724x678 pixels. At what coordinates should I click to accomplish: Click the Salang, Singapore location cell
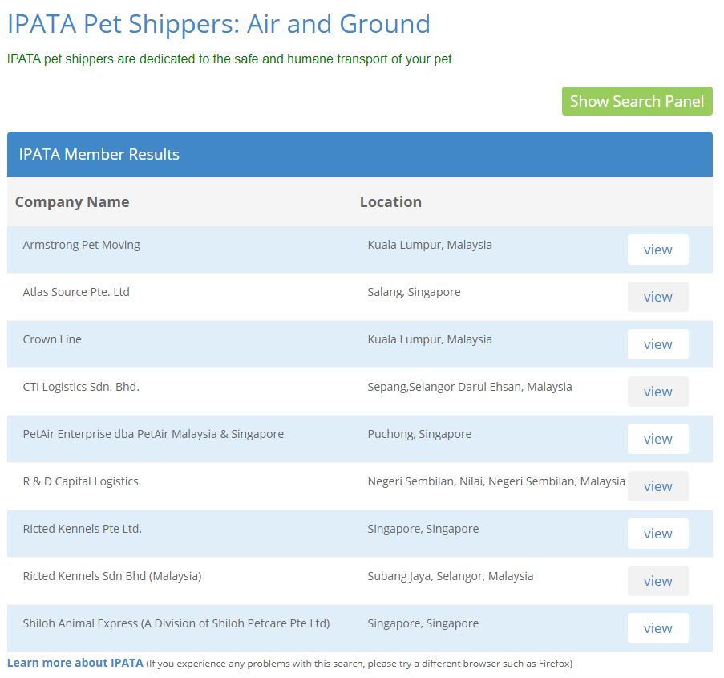[415, 292]
